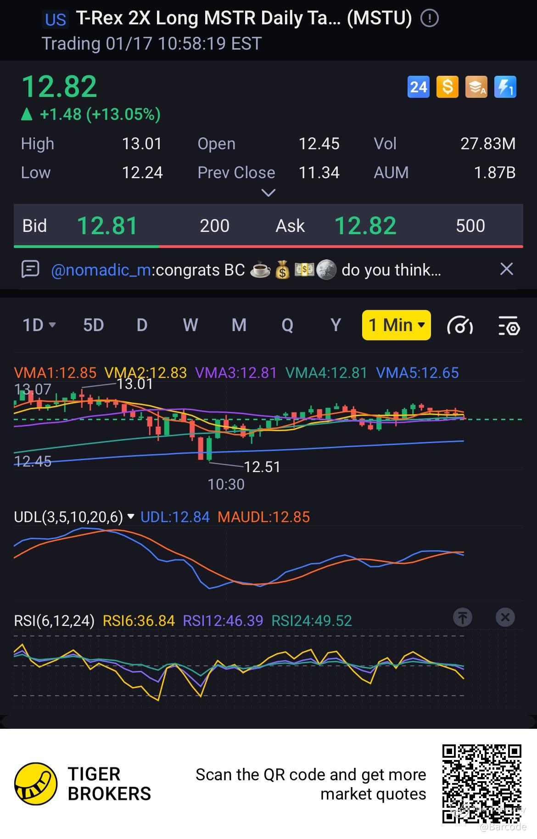Tap Trading 01/17 10:58:19 EST status
The width and height of the screenshot is (537, 839).
(x=151, y=44)
